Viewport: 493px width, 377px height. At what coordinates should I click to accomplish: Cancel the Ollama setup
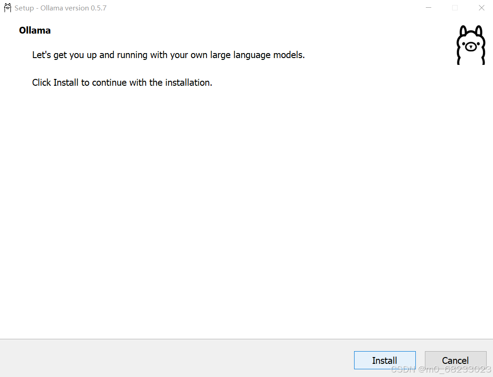[455, 360]
